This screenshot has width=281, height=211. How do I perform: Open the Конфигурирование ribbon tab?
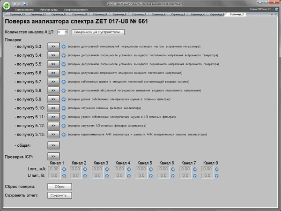coord(76,10)
